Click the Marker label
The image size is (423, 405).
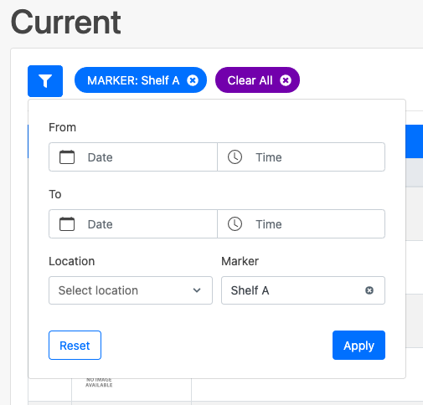pyautogui.click(x=240, y=261)
